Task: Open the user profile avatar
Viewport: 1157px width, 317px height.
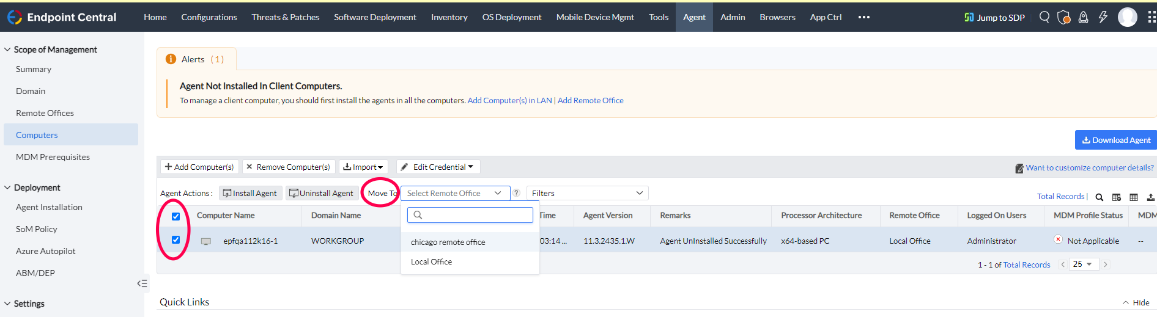Action: pos(1127,17)
